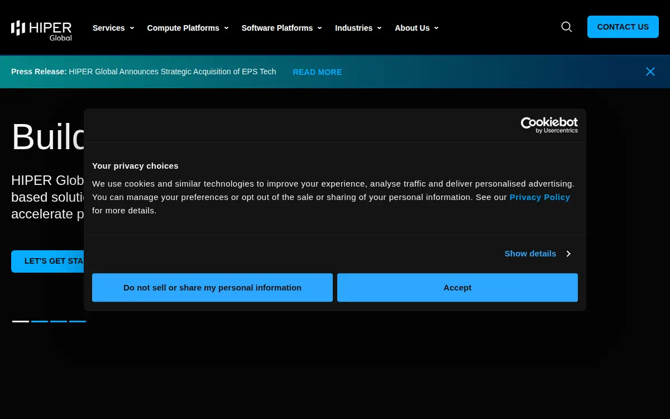Follow the READ MORE press release link
The width and height of the screenshot is (670, 419).
317,72
